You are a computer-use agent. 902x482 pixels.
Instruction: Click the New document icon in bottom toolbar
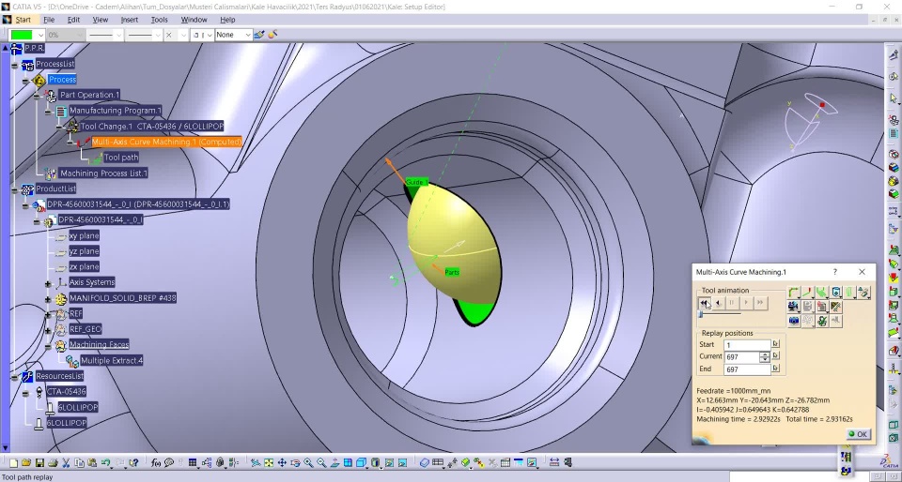(x=12, y=462)
